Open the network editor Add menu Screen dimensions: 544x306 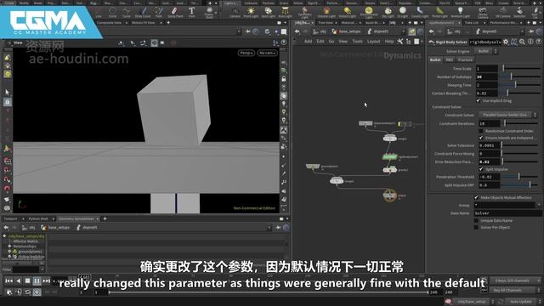pyautogui.click(x=308, y=42)
